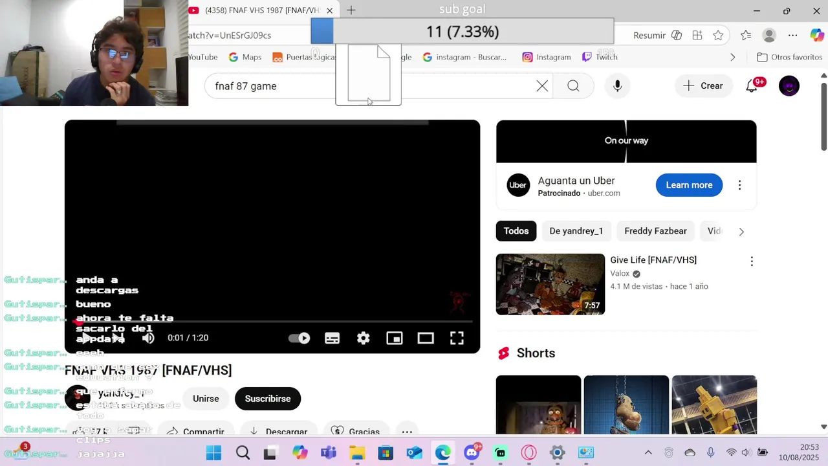Open the Twitch bookmark
This screenshot has height=466, width=828.
pos(600,57)
